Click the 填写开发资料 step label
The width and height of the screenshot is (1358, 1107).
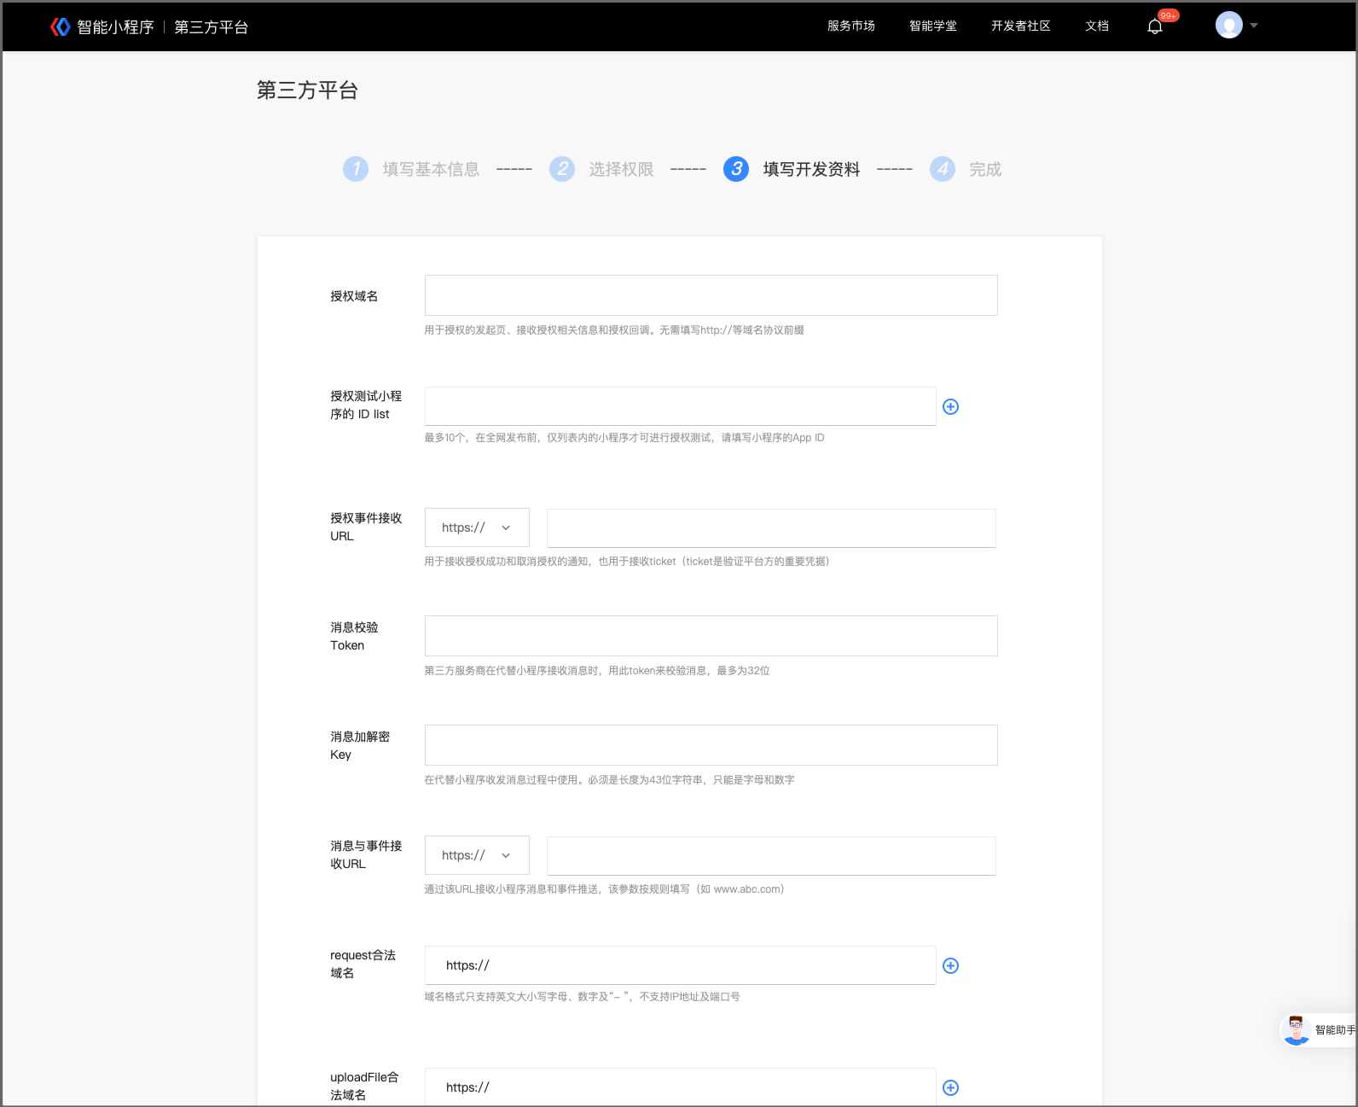811,169
